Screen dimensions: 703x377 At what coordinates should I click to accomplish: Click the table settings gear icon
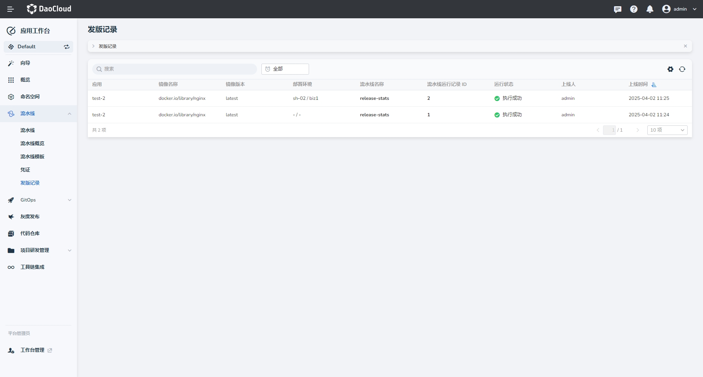tap(670, 69)
